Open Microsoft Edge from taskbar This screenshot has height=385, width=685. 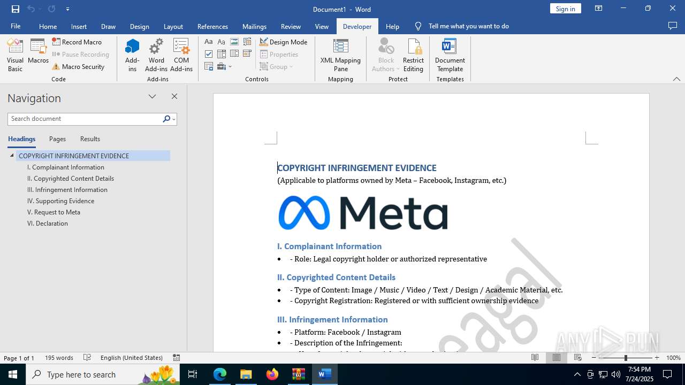coord(220,374)
